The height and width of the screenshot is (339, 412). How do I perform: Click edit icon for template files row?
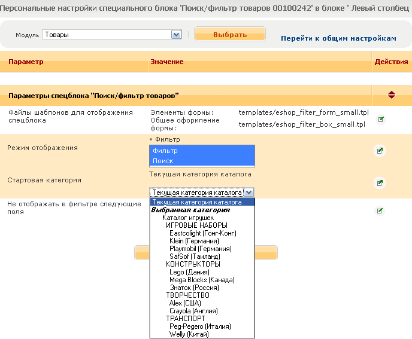click(380, 119)
